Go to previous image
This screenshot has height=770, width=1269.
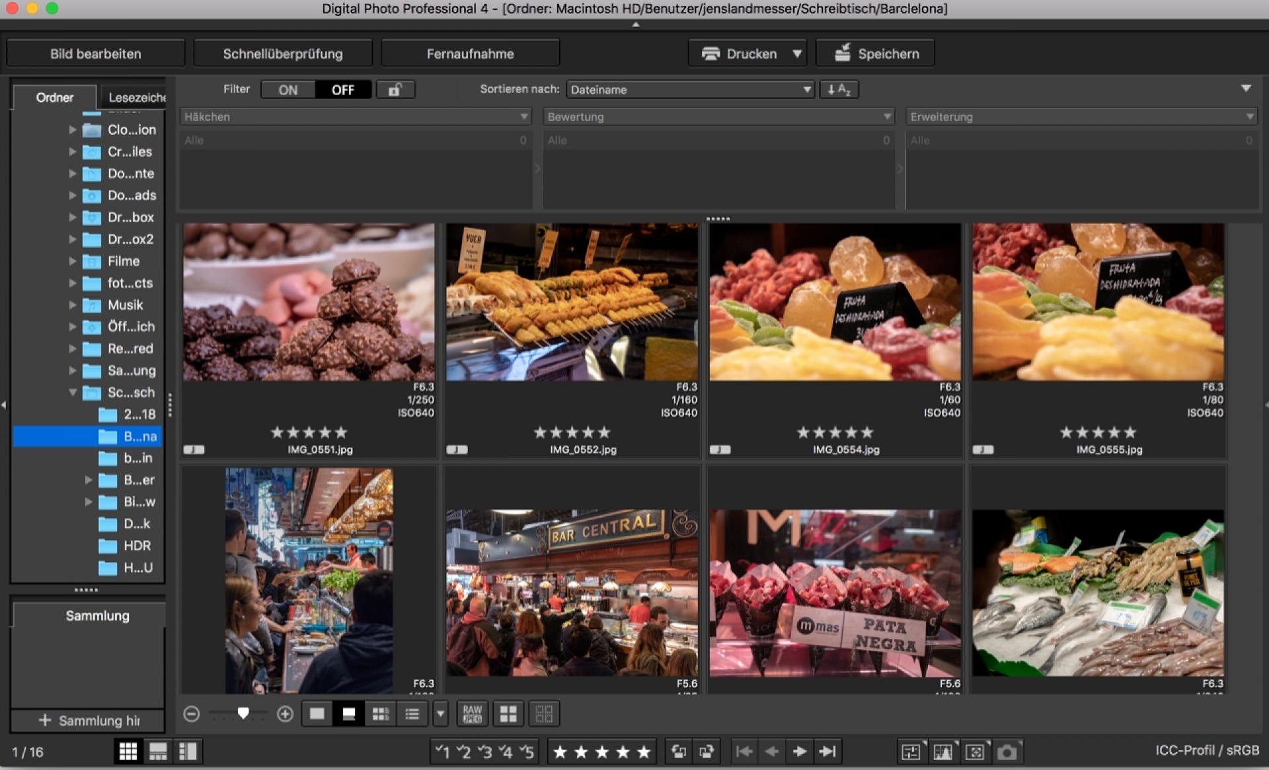pos(771,751)
